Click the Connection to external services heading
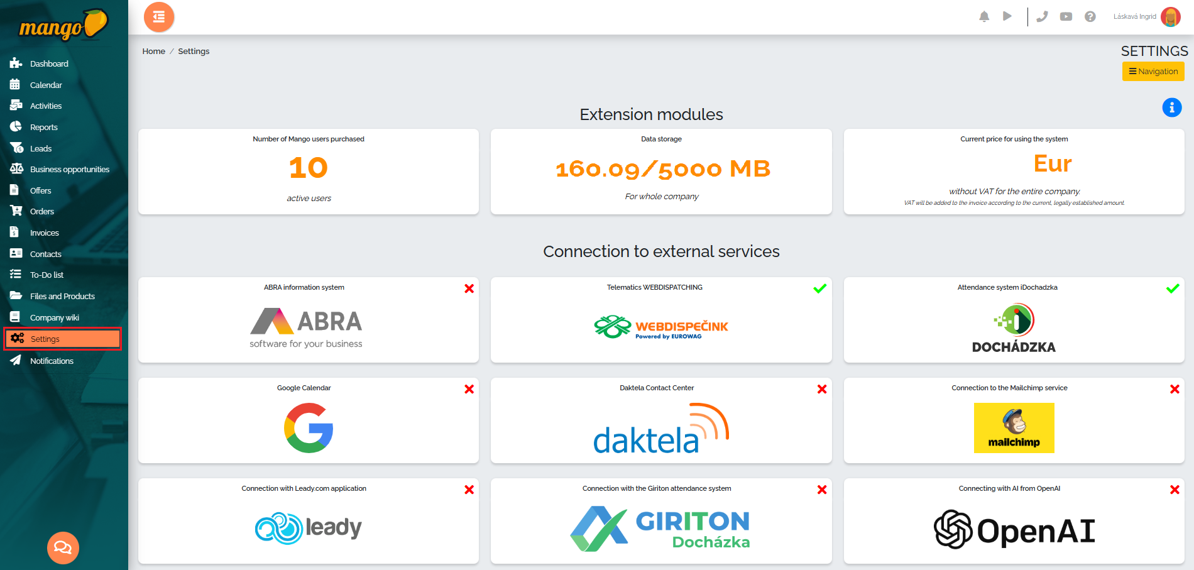1194x570 pixels. [661, 251]
